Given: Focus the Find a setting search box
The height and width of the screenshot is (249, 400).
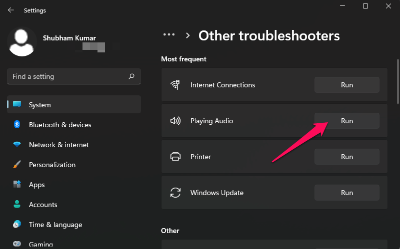Looking at the screenshot, I should pos(67,77).
